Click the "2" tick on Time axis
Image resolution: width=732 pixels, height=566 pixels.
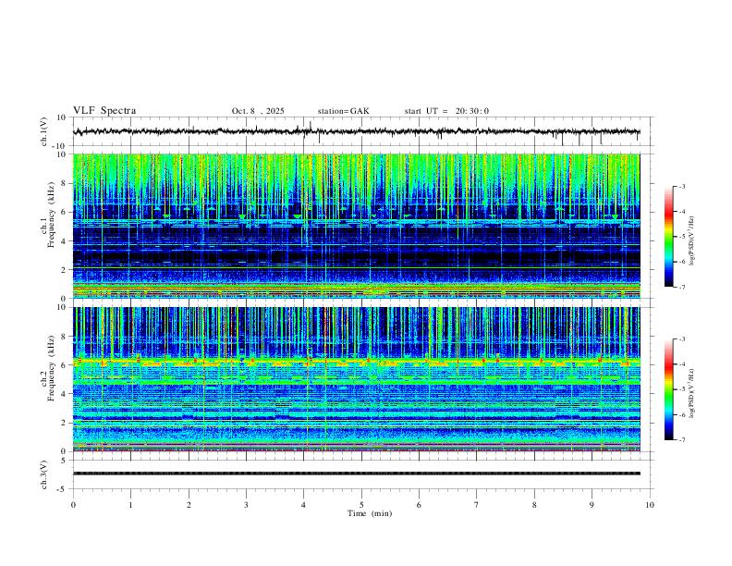(189, 505)
